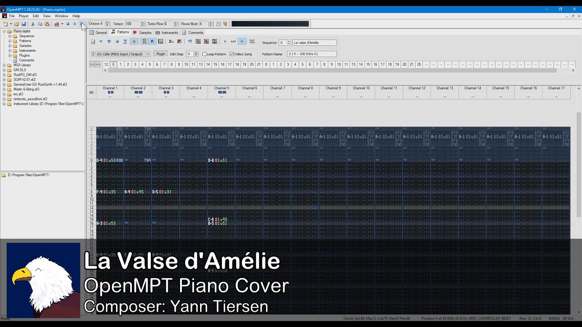Open the dropdown arrow beside New file icon
Viewport: 582px width, 327px height.
click(x=11, y=24)
